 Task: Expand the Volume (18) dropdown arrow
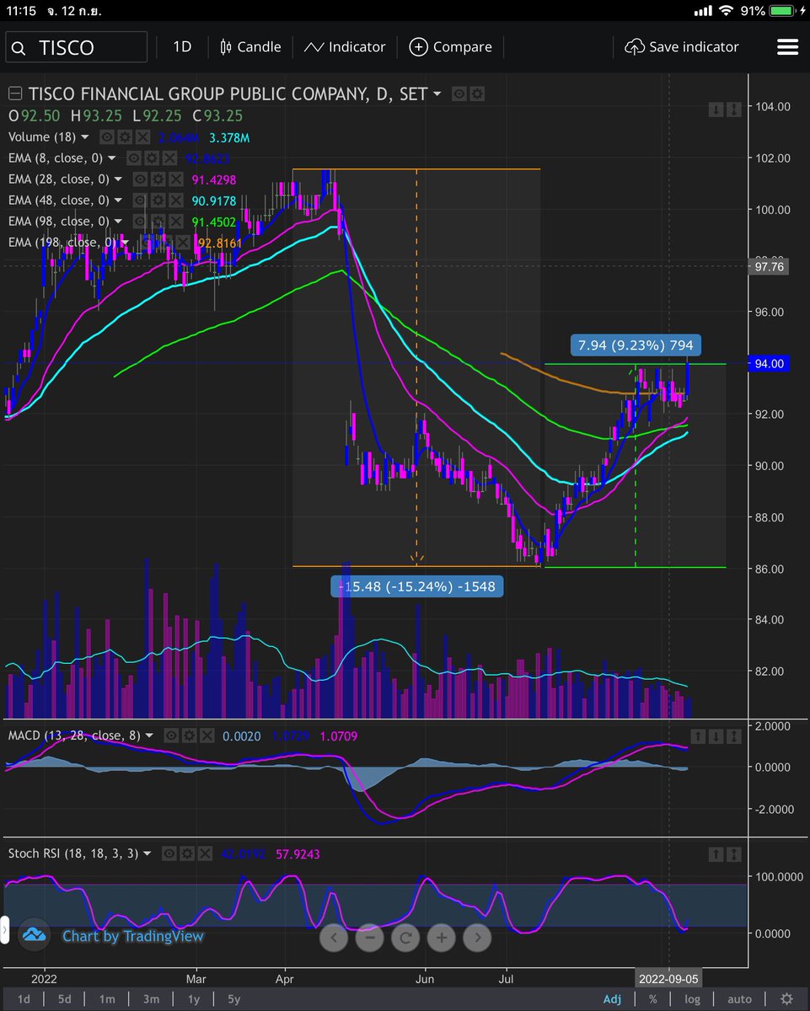[x=85, y=136]
